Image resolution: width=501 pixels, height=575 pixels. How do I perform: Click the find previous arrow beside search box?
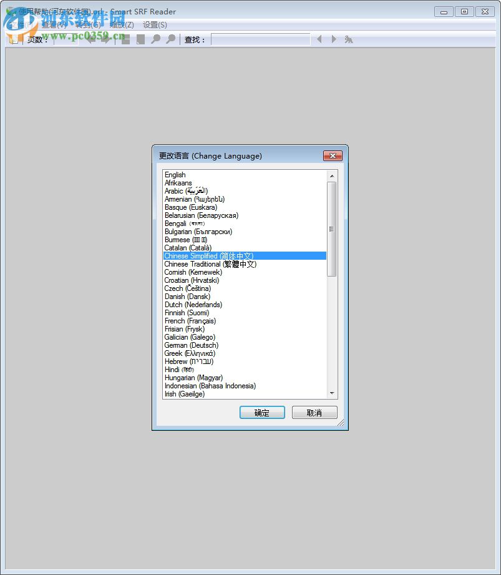(x=319, y=39)
